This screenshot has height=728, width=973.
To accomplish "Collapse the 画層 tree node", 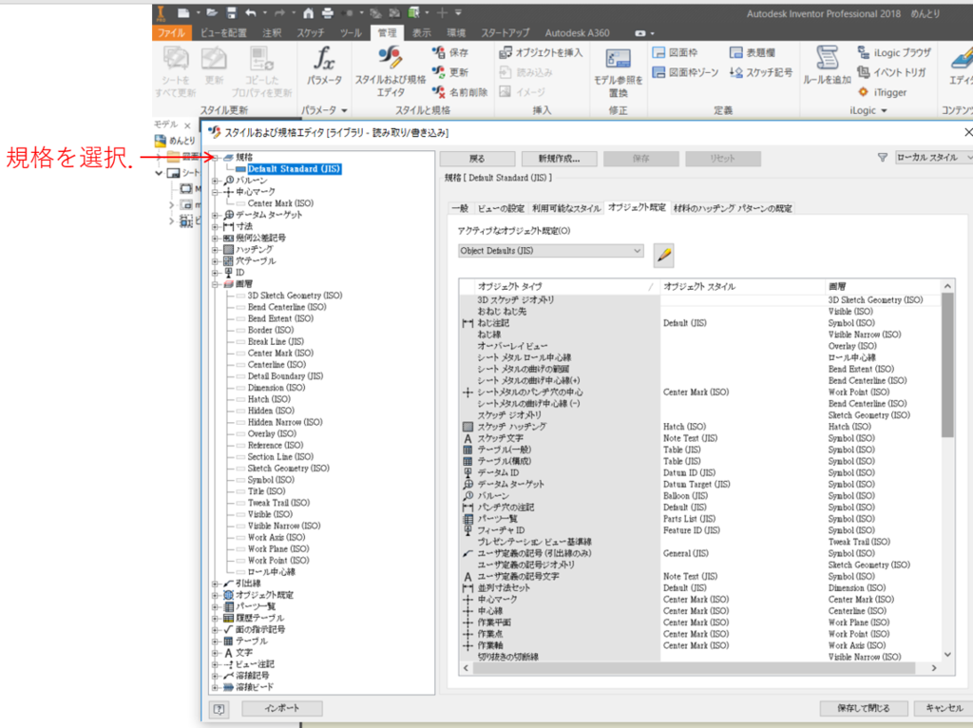I will pos(216,284).
